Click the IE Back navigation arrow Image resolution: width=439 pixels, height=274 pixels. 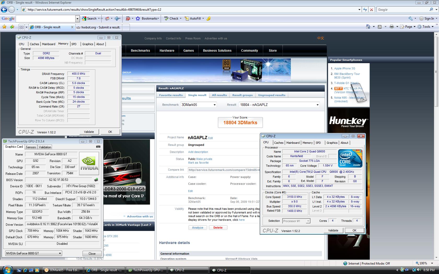click(4, 9)
